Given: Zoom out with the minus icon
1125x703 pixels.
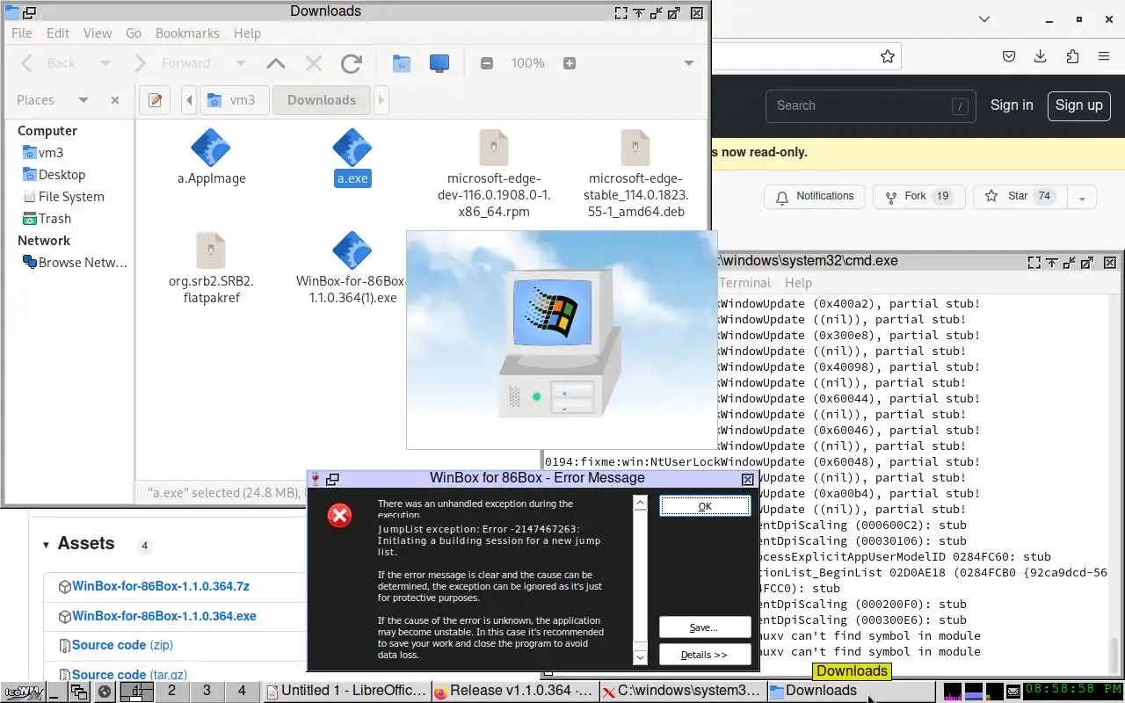Looking at the screenshot, I should pyautogui.click(x=487, y=63).
